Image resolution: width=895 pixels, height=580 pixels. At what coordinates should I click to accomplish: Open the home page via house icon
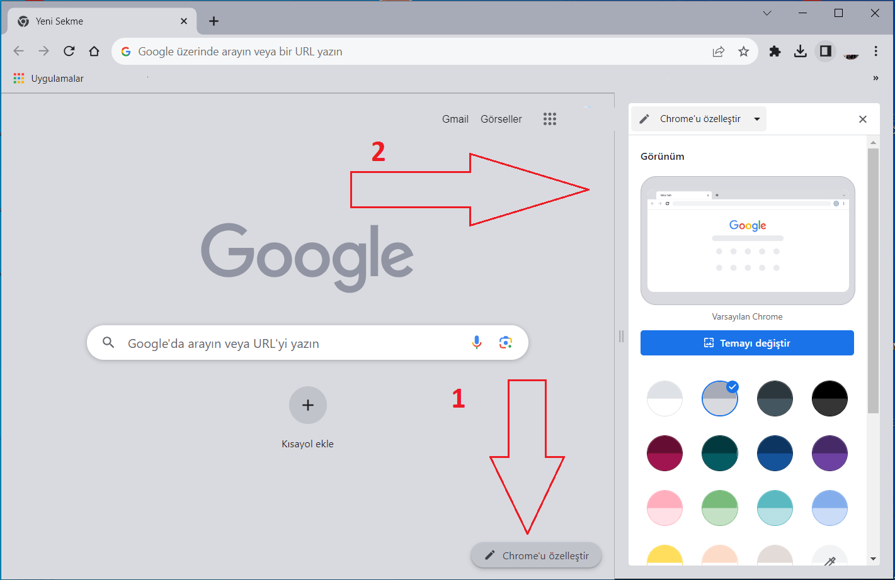pos(94,52)
